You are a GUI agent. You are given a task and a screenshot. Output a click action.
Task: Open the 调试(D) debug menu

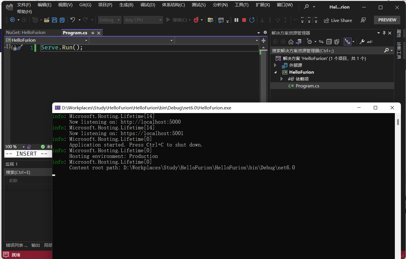coord(148,5)
